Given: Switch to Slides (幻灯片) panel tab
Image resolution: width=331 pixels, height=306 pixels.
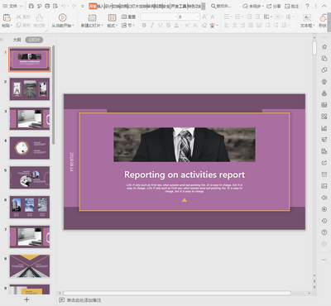Looking at the screenshot, I should [x=34, y=40].
